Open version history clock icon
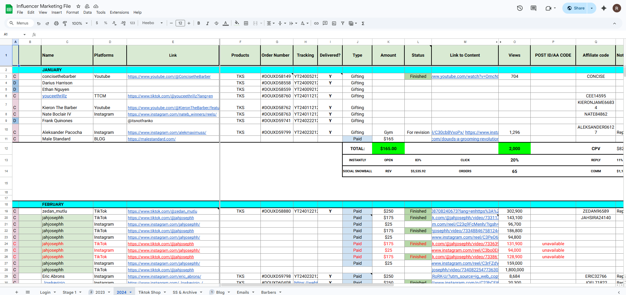This screenshot has width=626, height=295. pyautogui.click(x=520, y=8)
